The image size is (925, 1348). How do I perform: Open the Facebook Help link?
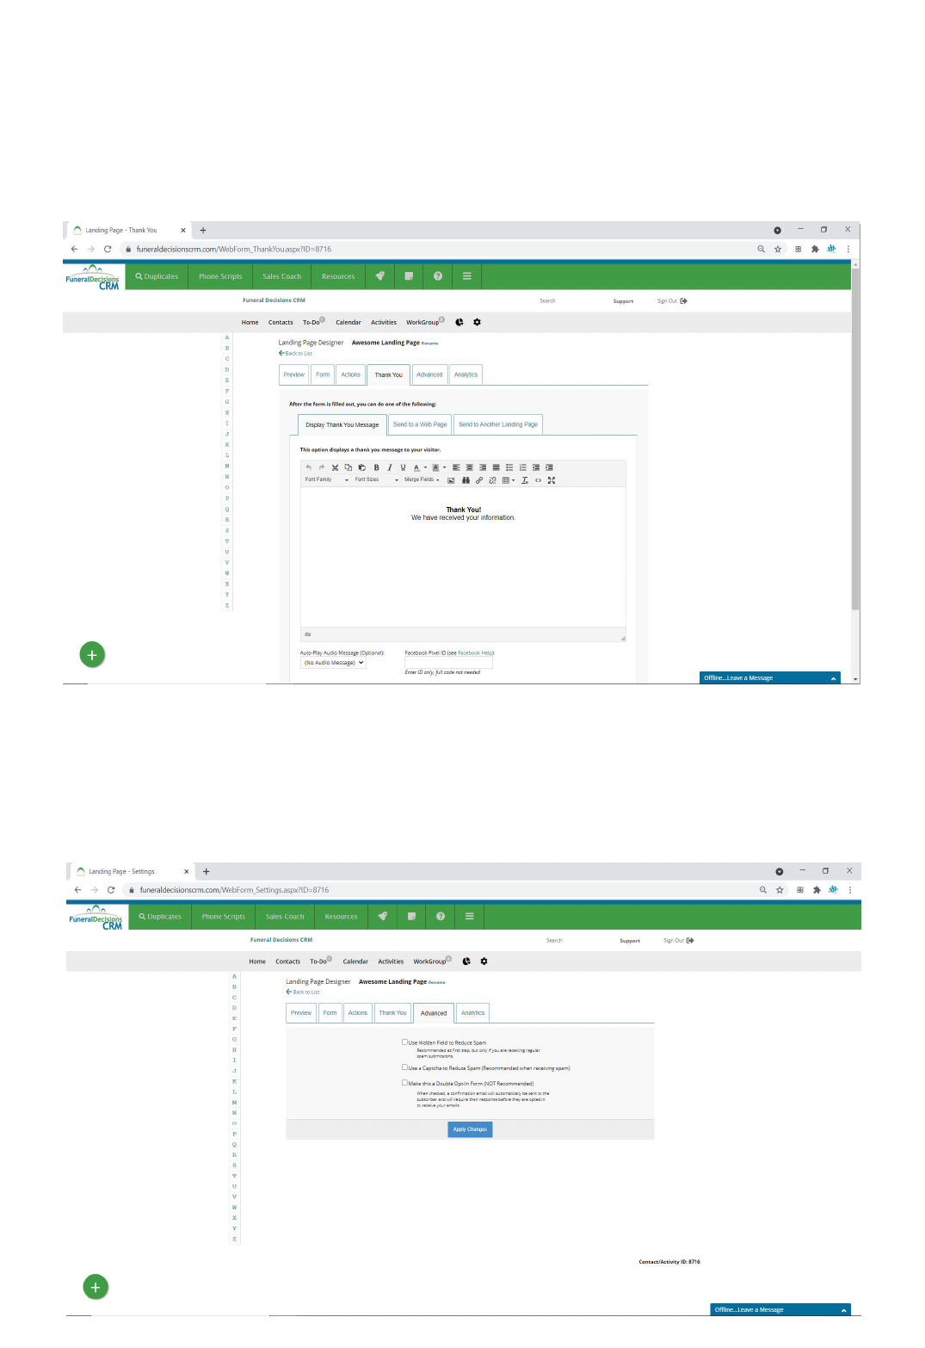point(475,653)
